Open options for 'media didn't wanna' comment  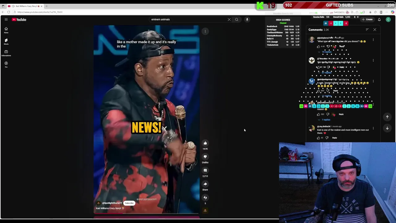373,61
